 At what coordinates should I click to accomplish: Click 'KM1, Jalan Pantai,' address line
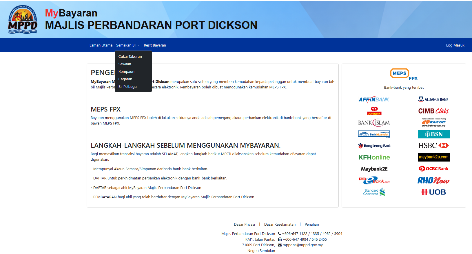260,239
